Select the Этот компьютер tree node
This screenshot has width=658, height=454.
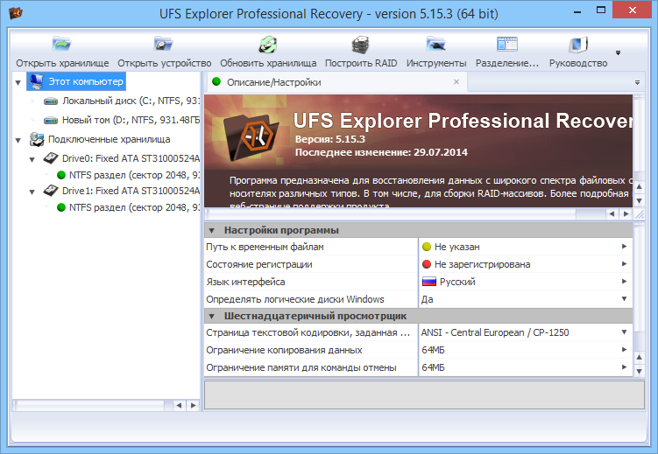point(76,81)
